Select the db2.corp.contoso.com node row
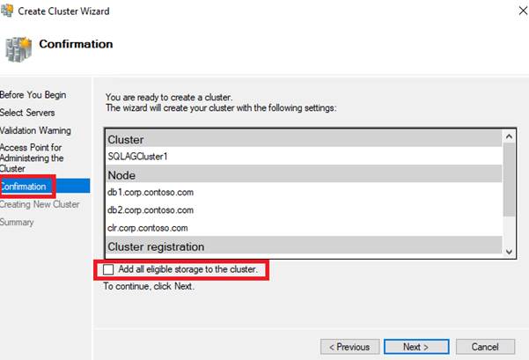The image size is (529, 360). pyautogui.click(x=304, y=210)
